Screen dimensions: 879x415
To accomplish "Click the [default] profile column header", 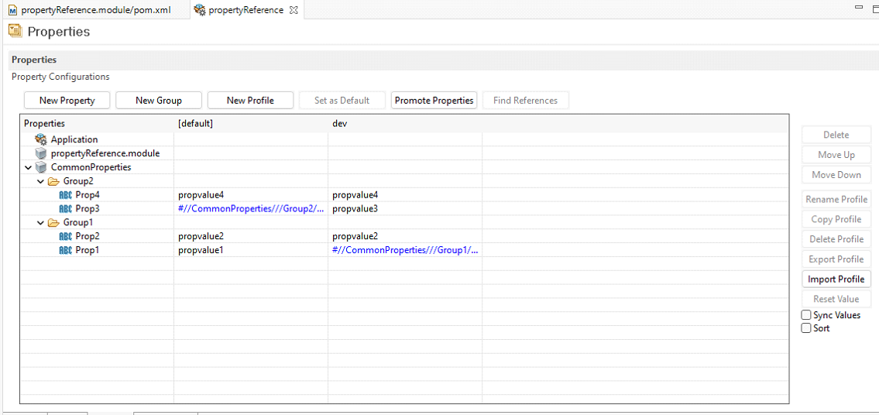I will pos(195,124).
